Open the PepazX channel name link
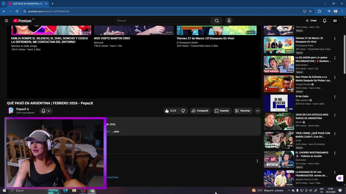Viewport: 346px width, 194px height. 21,109
